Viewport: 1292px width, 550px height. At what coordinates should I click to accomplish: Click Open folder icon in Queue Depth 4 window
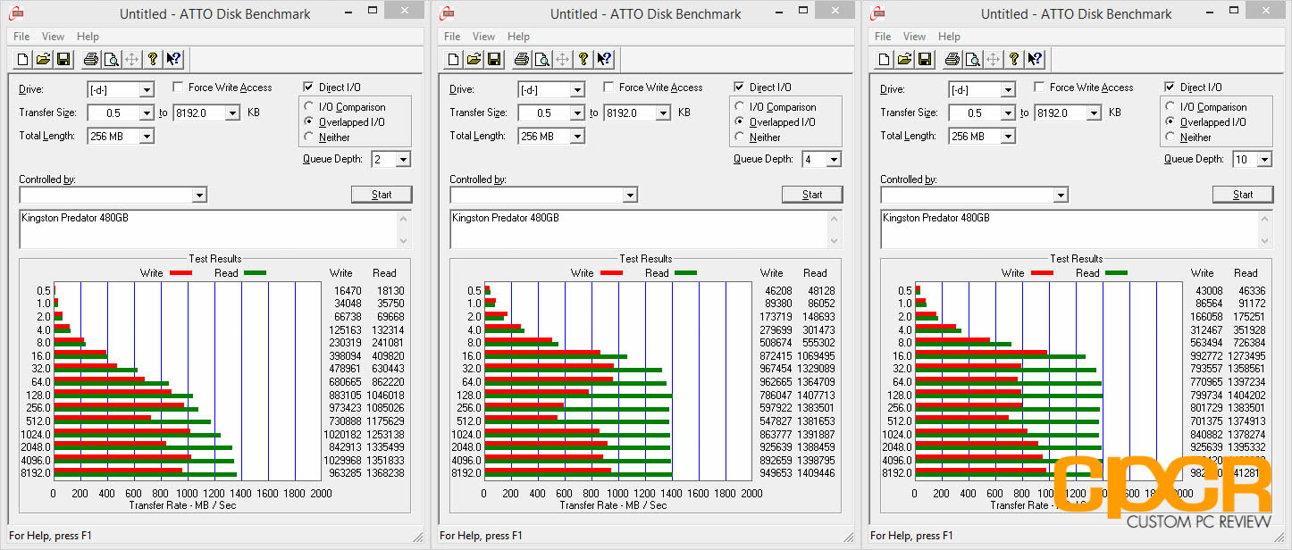tap(474, 59)
